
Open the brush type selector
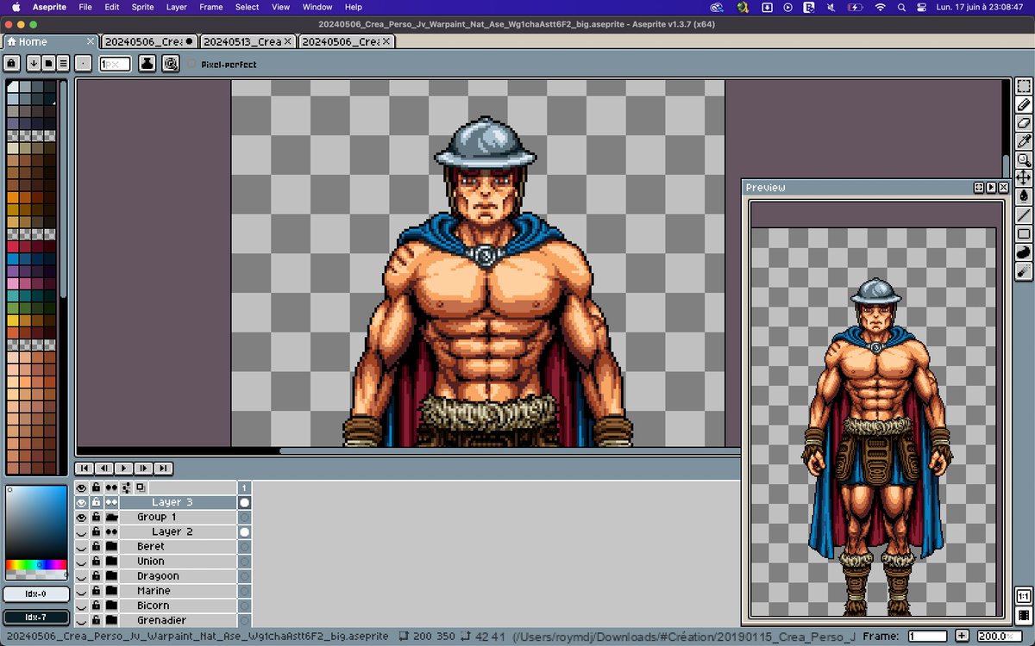(83, 63)
